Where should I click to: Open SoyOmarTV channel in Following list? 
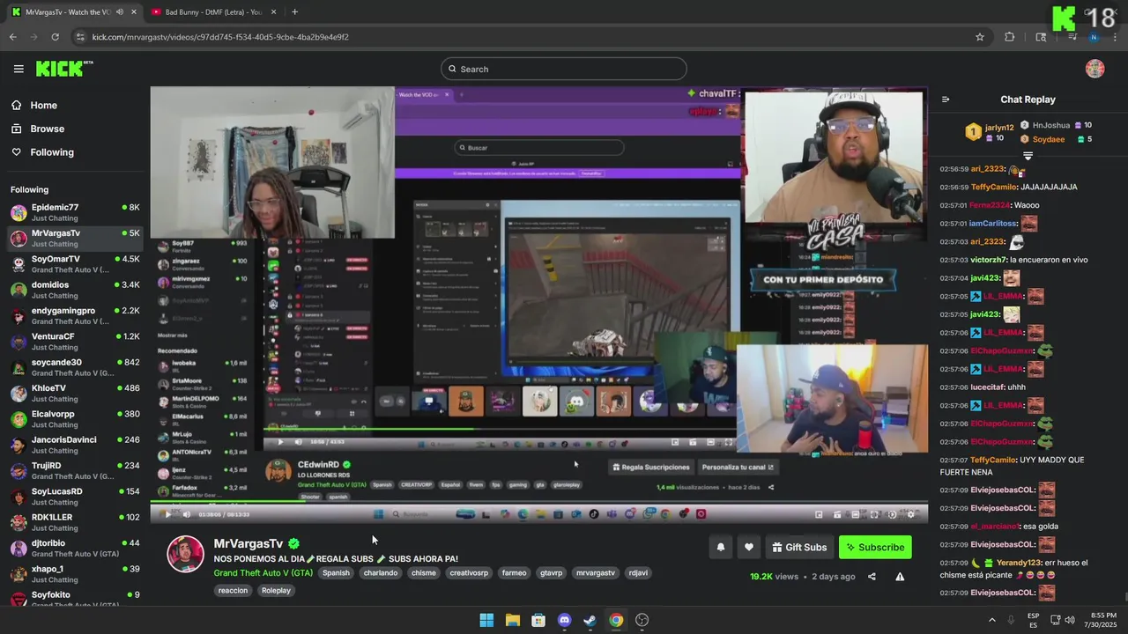pyautogui.click(x=75, y=264)
